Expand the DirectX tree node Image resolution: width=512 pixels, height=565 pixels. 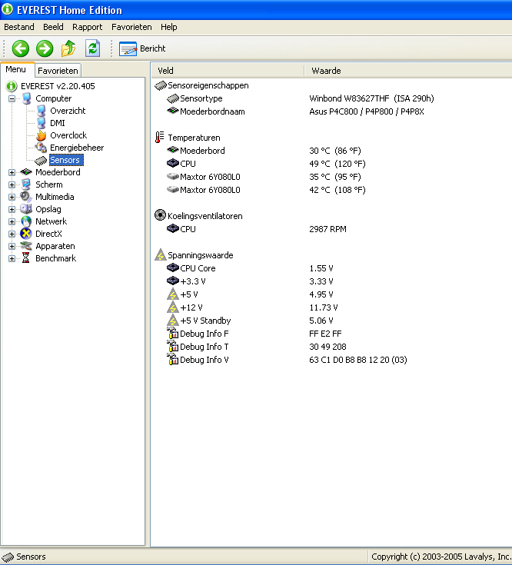point(12,234)
